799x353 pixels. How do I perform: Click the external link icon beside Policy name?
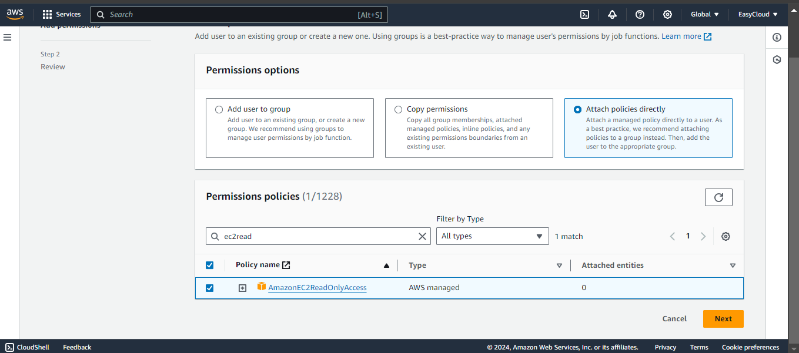[x=286, y=265]
